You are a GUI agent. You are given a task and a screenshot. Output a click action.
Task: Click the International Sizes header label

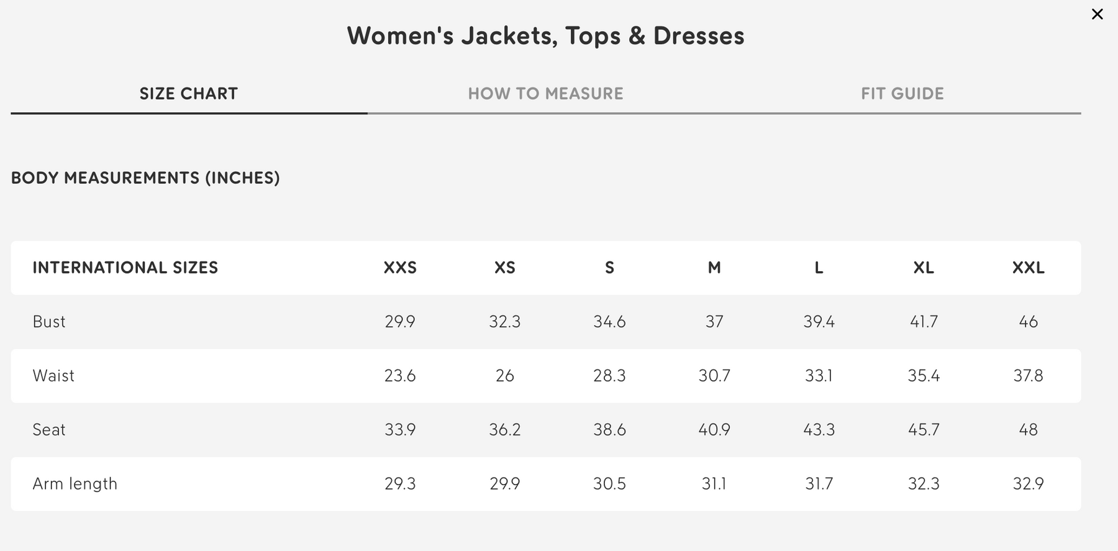(x=125, y=268)
